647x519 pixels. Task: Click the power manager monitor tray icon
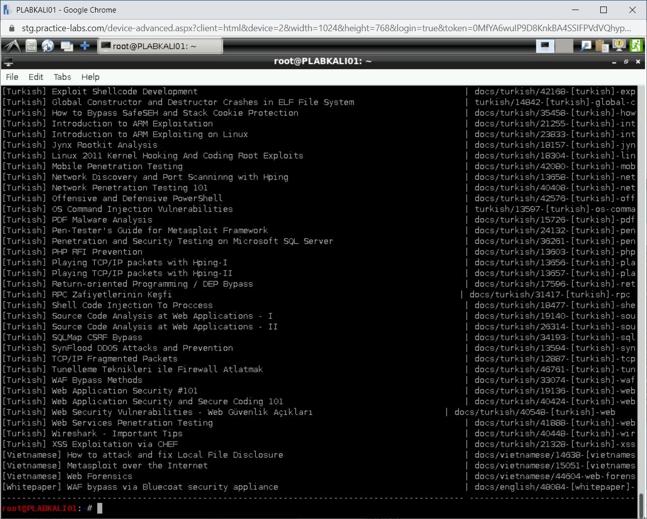click(x=619, y=46)
